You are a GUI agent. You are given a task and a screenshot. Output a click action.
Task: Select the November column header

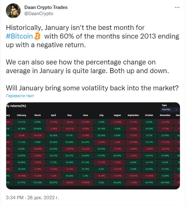165,115
